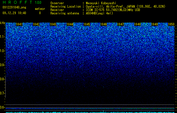Viewport: 177px width, 113px height.
Task: Click the HROFFT title text
Action: (x=17, y=2)
